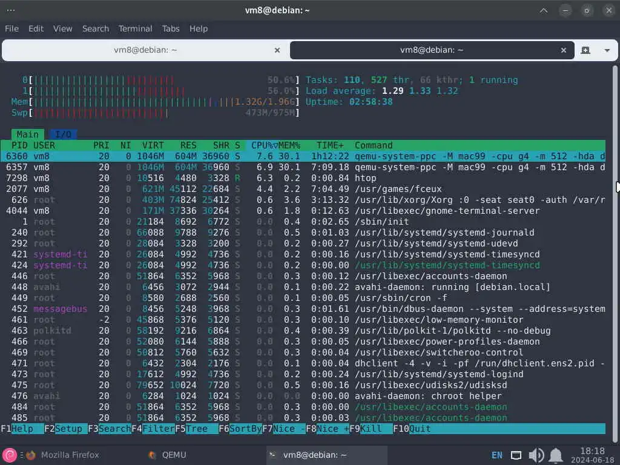
Task: Open the window menu dots icon
Action: 11,10
